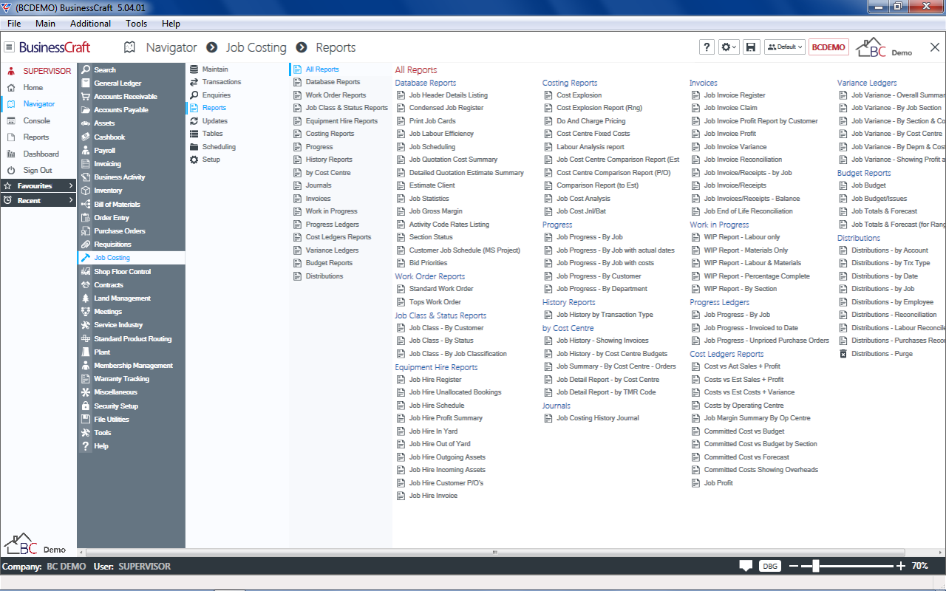
Task: Click Sign Out in left sidebar
Action: [x=38, y=171]
